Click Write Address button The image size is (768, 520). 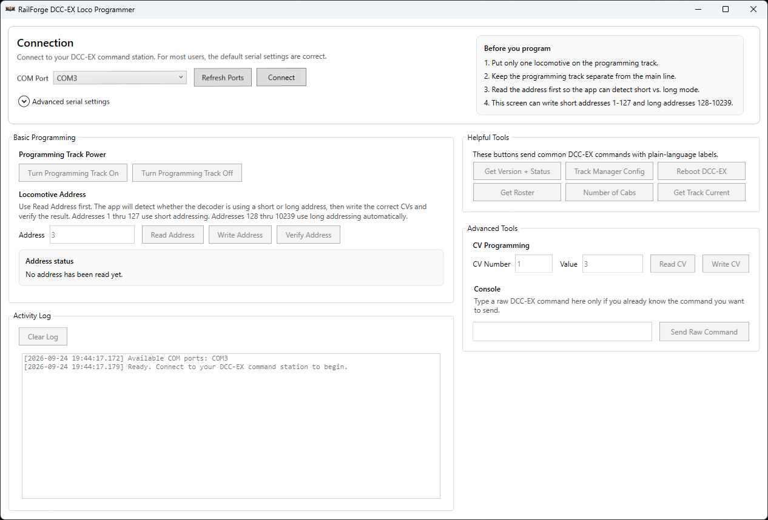[240, 235]
